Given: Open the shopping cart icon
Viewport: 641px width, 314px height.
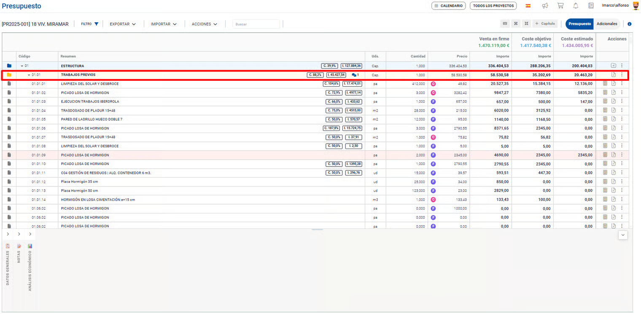Looking at the screenshot, I should [560, 6].
